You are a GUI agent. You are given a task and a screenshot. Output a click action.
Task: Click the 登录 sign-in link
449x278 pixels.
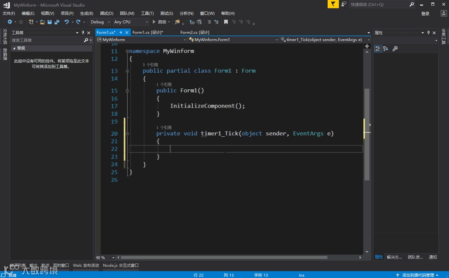coord(425,14)
